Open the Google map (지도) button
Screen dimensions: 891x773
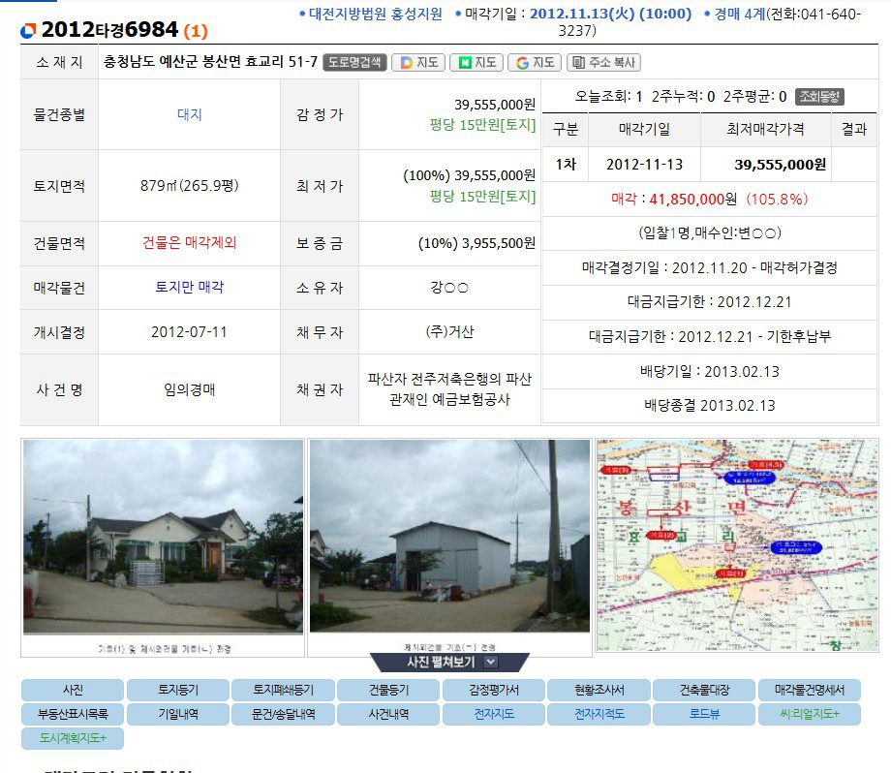tap(535, 62)
